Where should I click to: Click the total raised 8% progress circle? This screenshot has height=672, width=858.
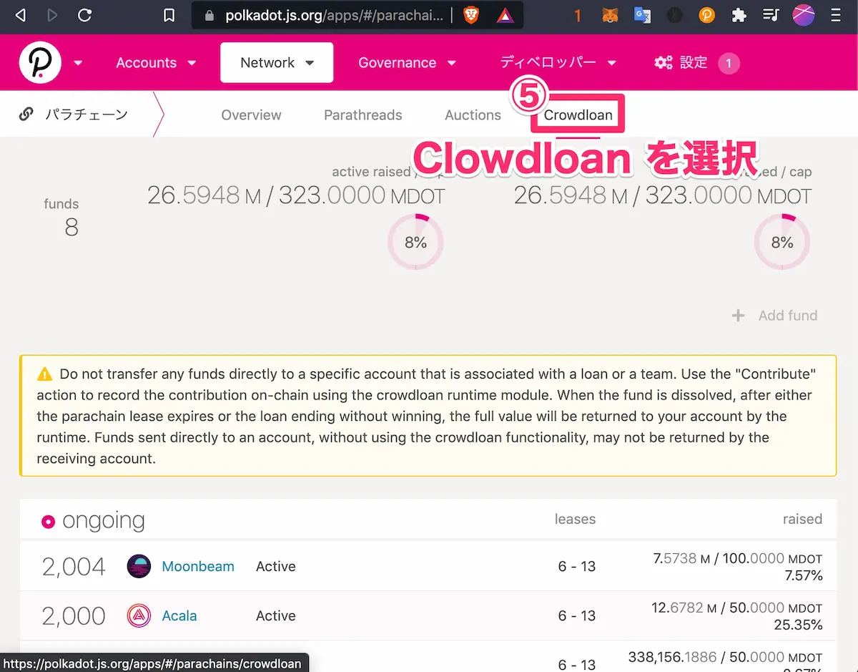(x=782, y=243)
